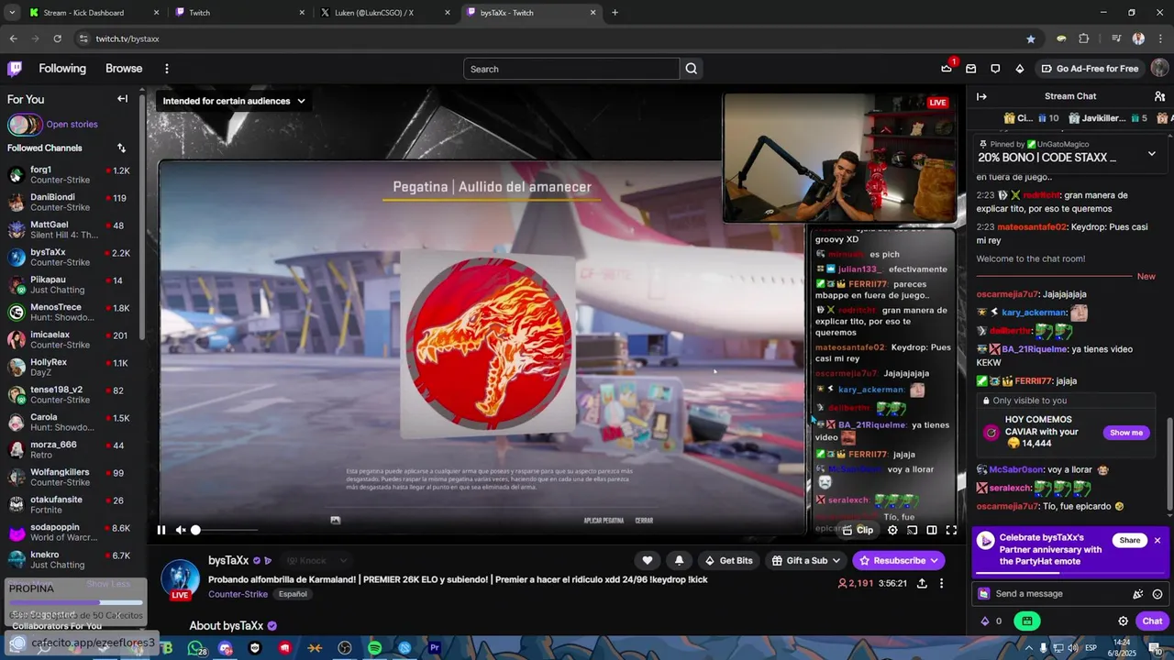Collapse the Stream Chat panel
Screen dimensions: 1174x660
pyautogui.click(x=981, y=96)
